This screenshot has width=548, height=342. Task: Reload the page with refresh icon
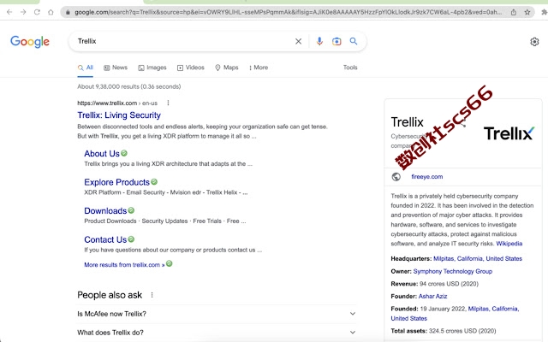(37, 12)
